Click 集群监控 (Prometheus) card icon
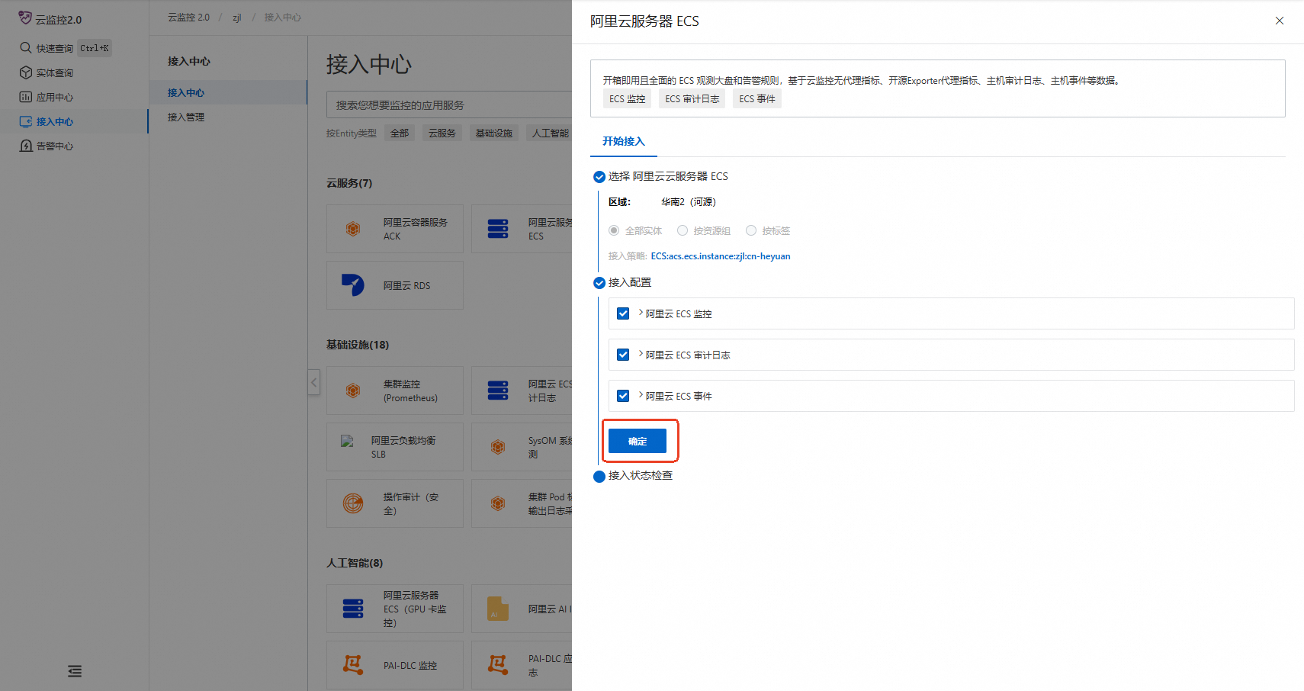The height and width of the screenshot is (691, 1304). point(353,390)
